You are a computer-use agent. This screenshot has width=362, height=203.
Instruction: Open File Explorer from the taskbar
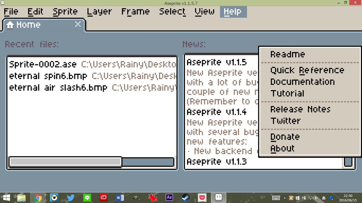(21, 198)
